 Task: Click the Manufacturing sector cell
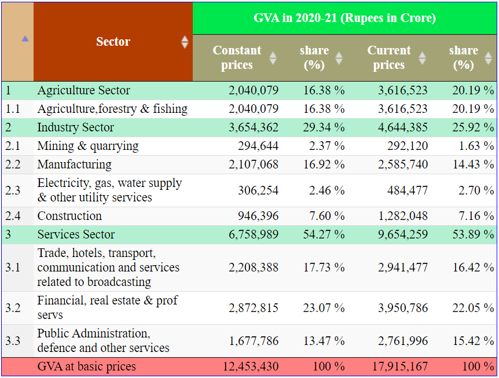click(74, 164)
